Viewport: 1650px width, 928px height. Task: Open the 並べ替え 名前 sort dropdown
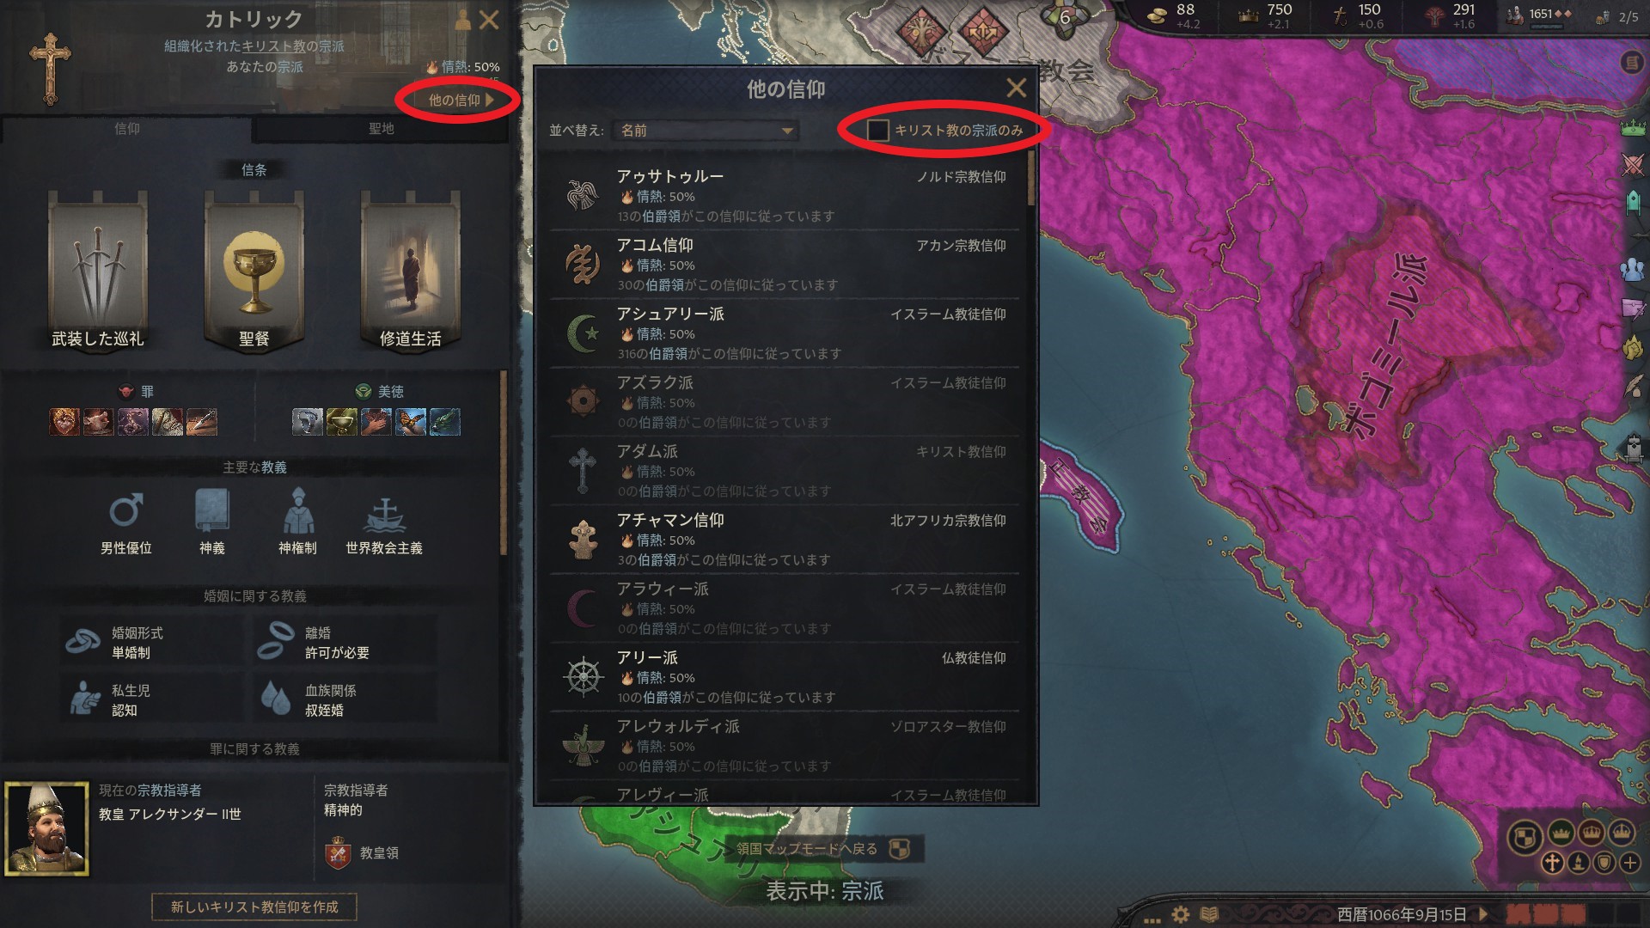[706, 131]
